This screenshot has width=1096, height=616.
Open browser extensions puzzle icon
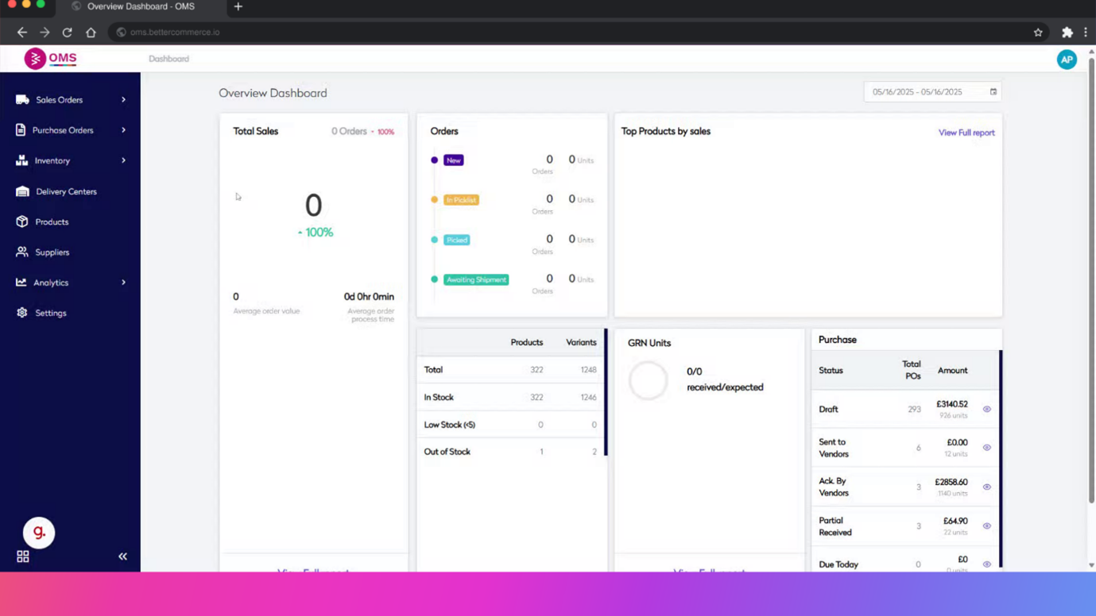(x=1067, y=33)
